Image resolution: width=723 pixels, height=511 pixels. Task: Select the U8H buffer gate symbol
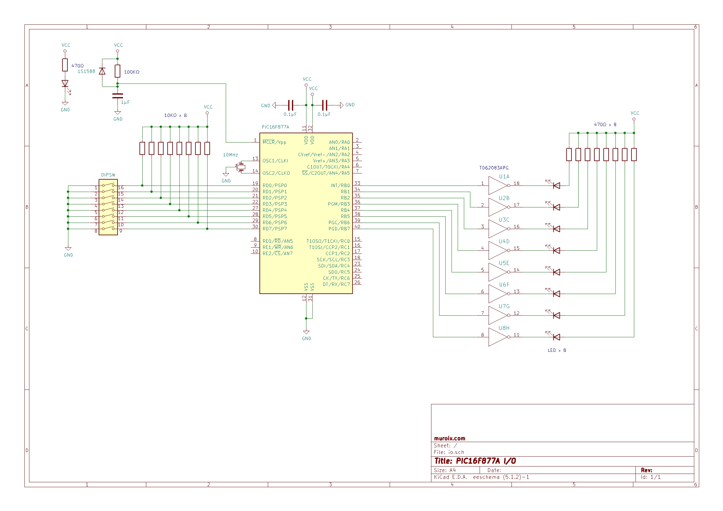499,337
